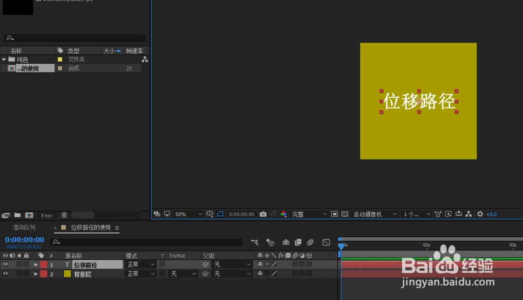The height and width of the screenshot is (300, 523).
Task: Click the primary viewer monitor icon
Action: (x=167, y=214)
